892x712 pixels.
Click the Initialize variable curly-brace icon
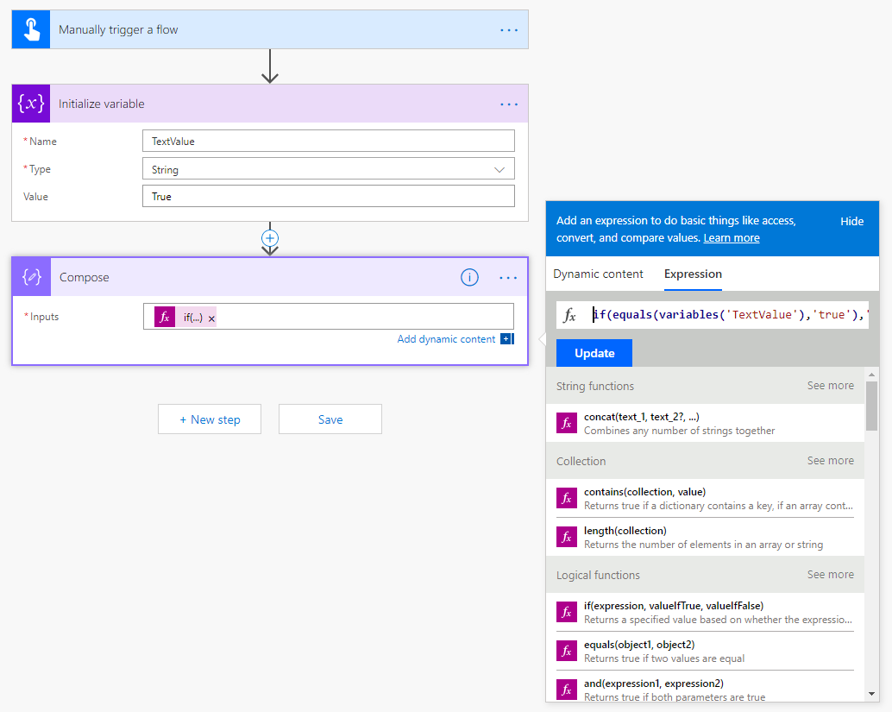click(31, 104)
